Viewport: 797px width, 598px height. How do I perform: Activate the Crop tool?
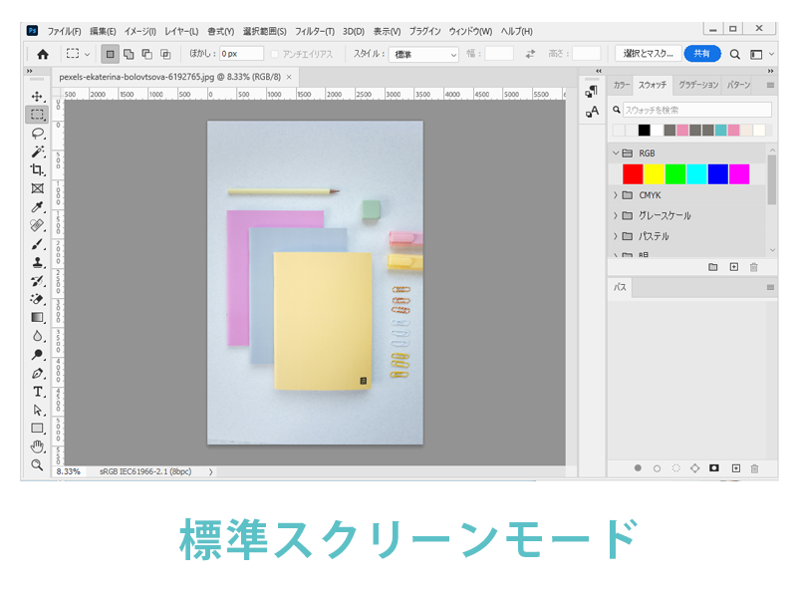(x=38, y=169)
